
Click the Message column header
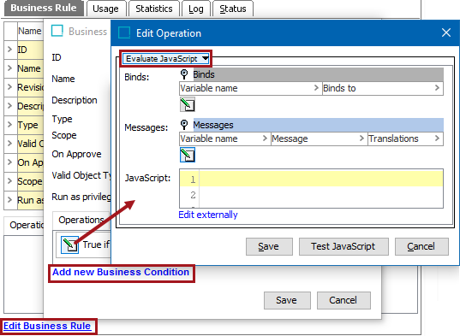click(319, 139)
